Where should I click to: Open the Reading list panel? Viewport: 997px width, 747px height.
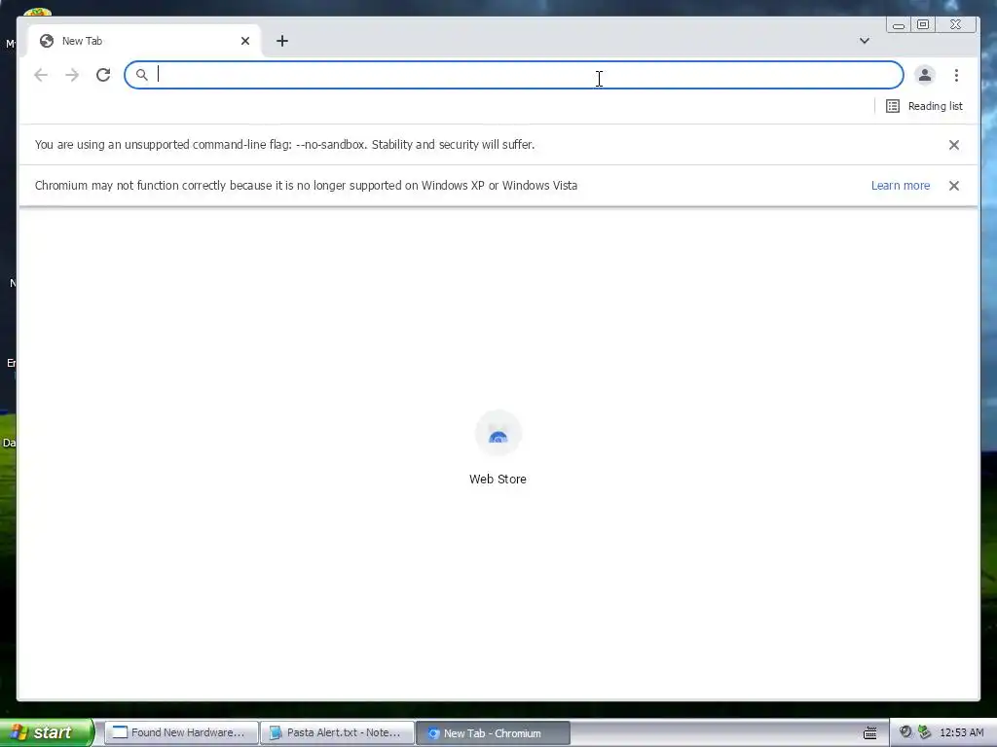click(x=925, y=106)
